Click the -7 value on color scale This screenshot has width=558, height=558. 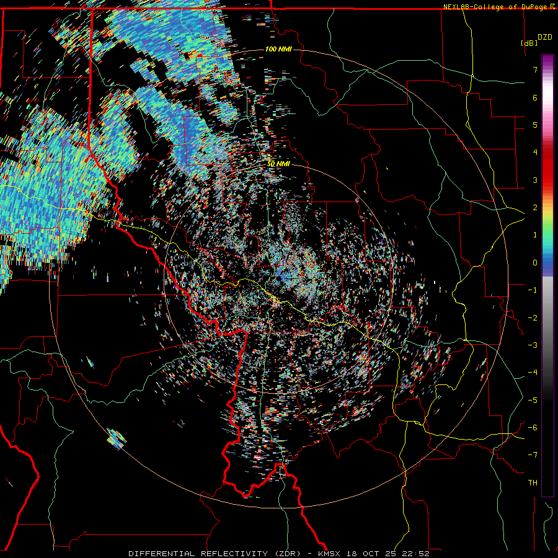pos(533,455)
